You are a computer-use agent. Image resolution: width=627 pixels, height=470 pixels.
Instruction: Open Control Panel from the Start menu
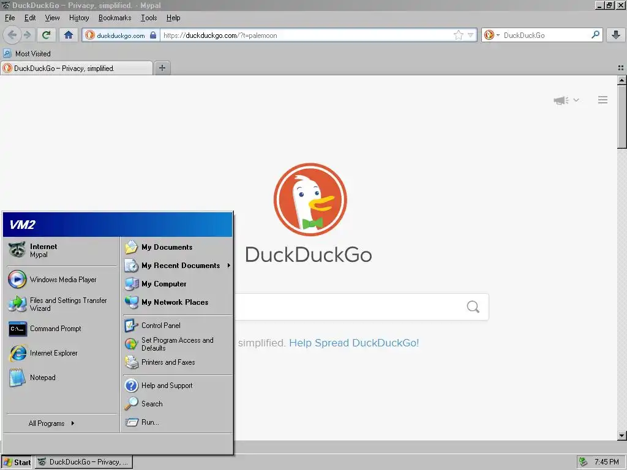[x=177, y=326]
